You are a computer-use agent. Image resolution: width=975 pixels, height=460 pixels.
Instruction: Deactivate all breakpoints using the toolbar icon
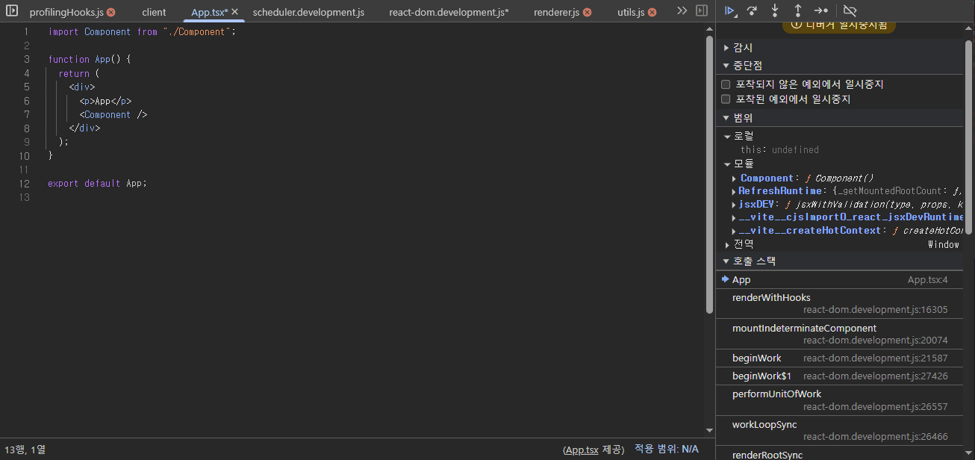(x=850, y=10)
